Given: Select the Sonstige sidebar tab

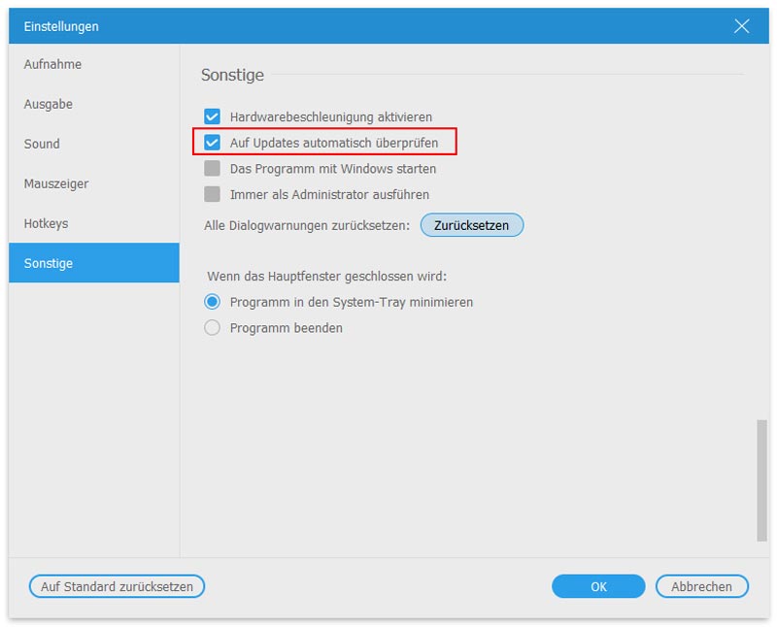Looking at the screenshot, I should (93, 263).
